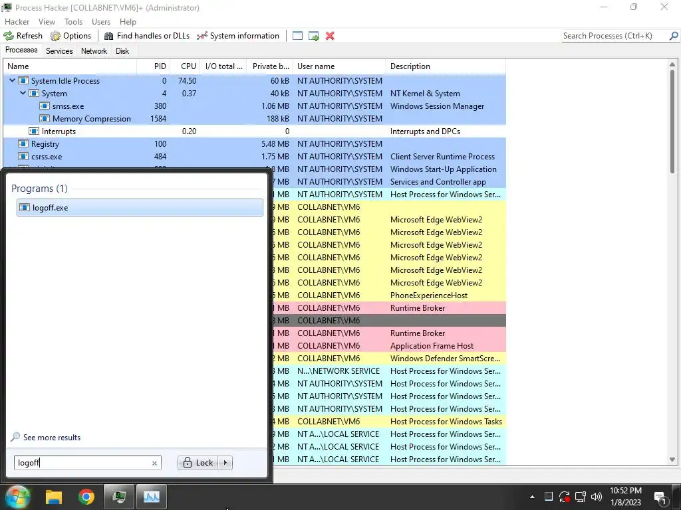Select the Processes tab
This screenshot has width=681, height=510.
pyautogui.click(x=21, y=50)
